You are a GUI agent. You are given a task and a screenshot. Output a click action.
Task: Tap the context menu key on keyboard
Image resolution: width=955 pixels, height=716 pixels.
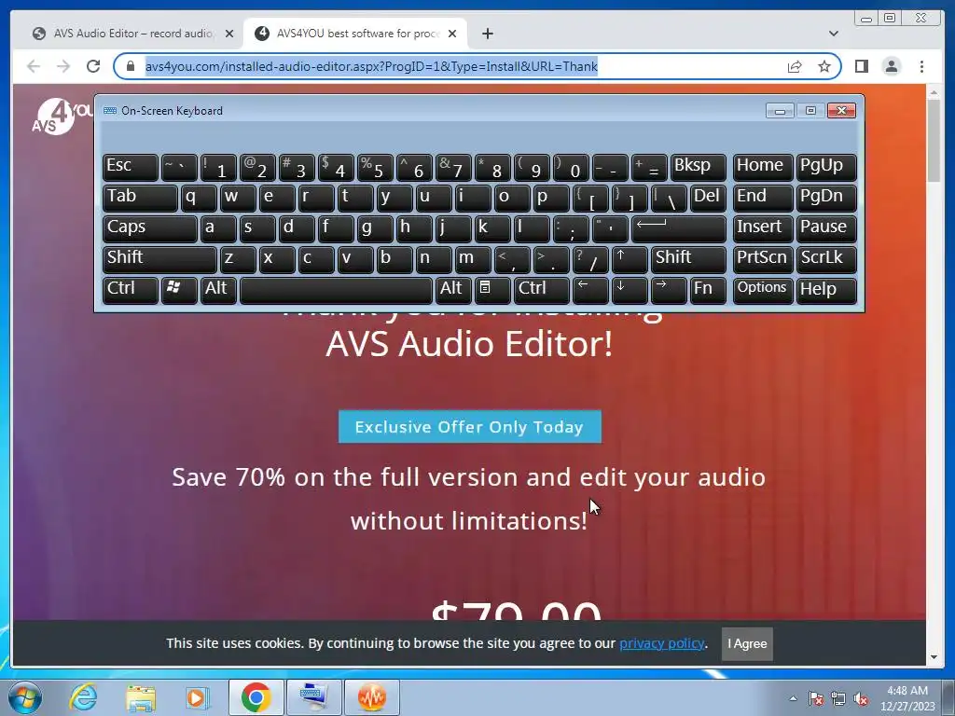pos(492,290)
